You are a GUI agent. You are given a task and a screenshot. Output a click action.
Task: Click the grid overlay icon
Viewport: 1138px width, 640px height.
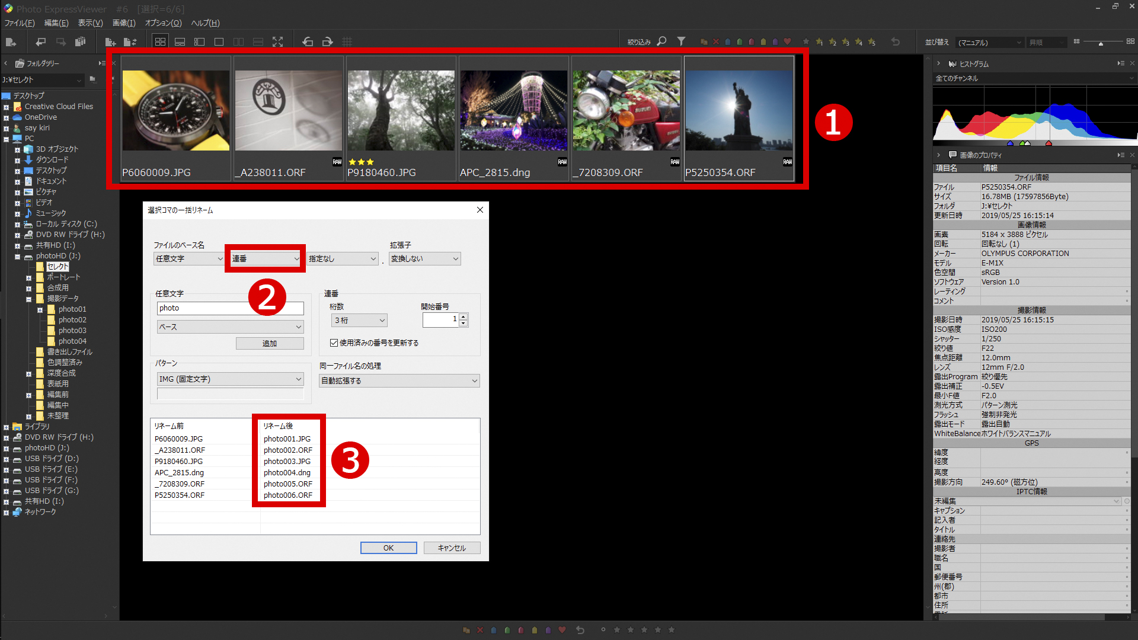pos(347,42)
